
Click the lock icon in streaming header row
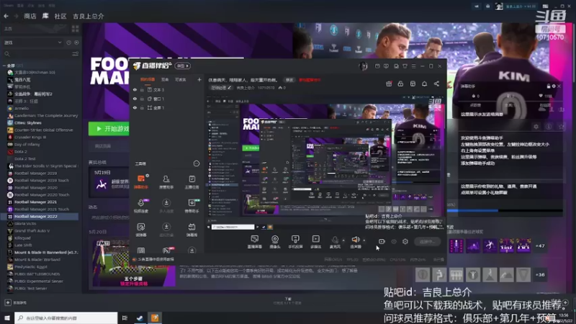[400, 84]
